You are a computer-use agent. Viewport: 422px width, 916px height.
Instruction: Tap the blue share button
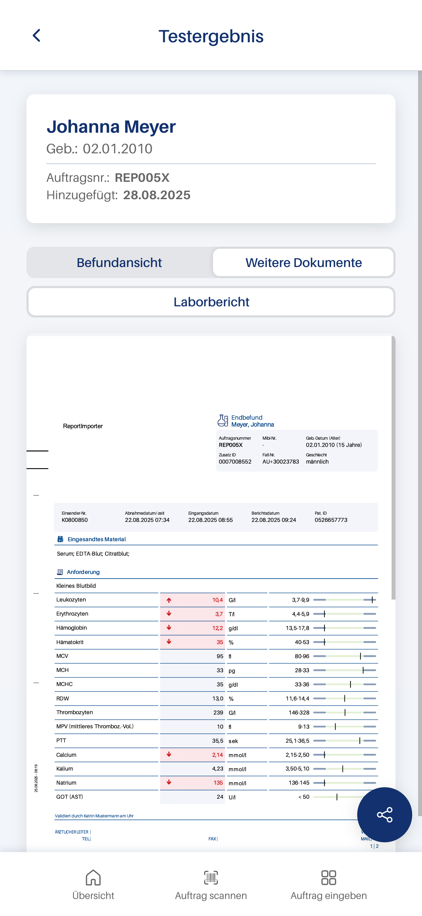[x=384, y=814]
